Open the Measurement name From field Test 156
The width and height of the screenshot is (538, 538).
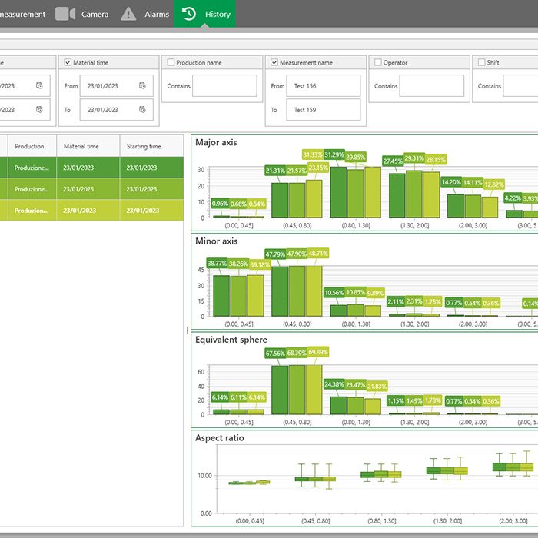point(323,86)
